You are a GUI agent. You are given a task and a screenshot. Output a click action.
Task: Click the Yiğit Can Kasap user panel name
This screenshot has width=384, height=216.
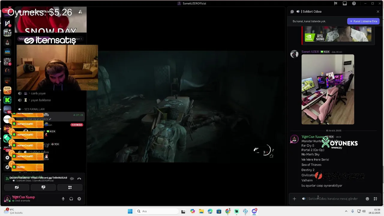pyautogui.click(x=23, y=197)
